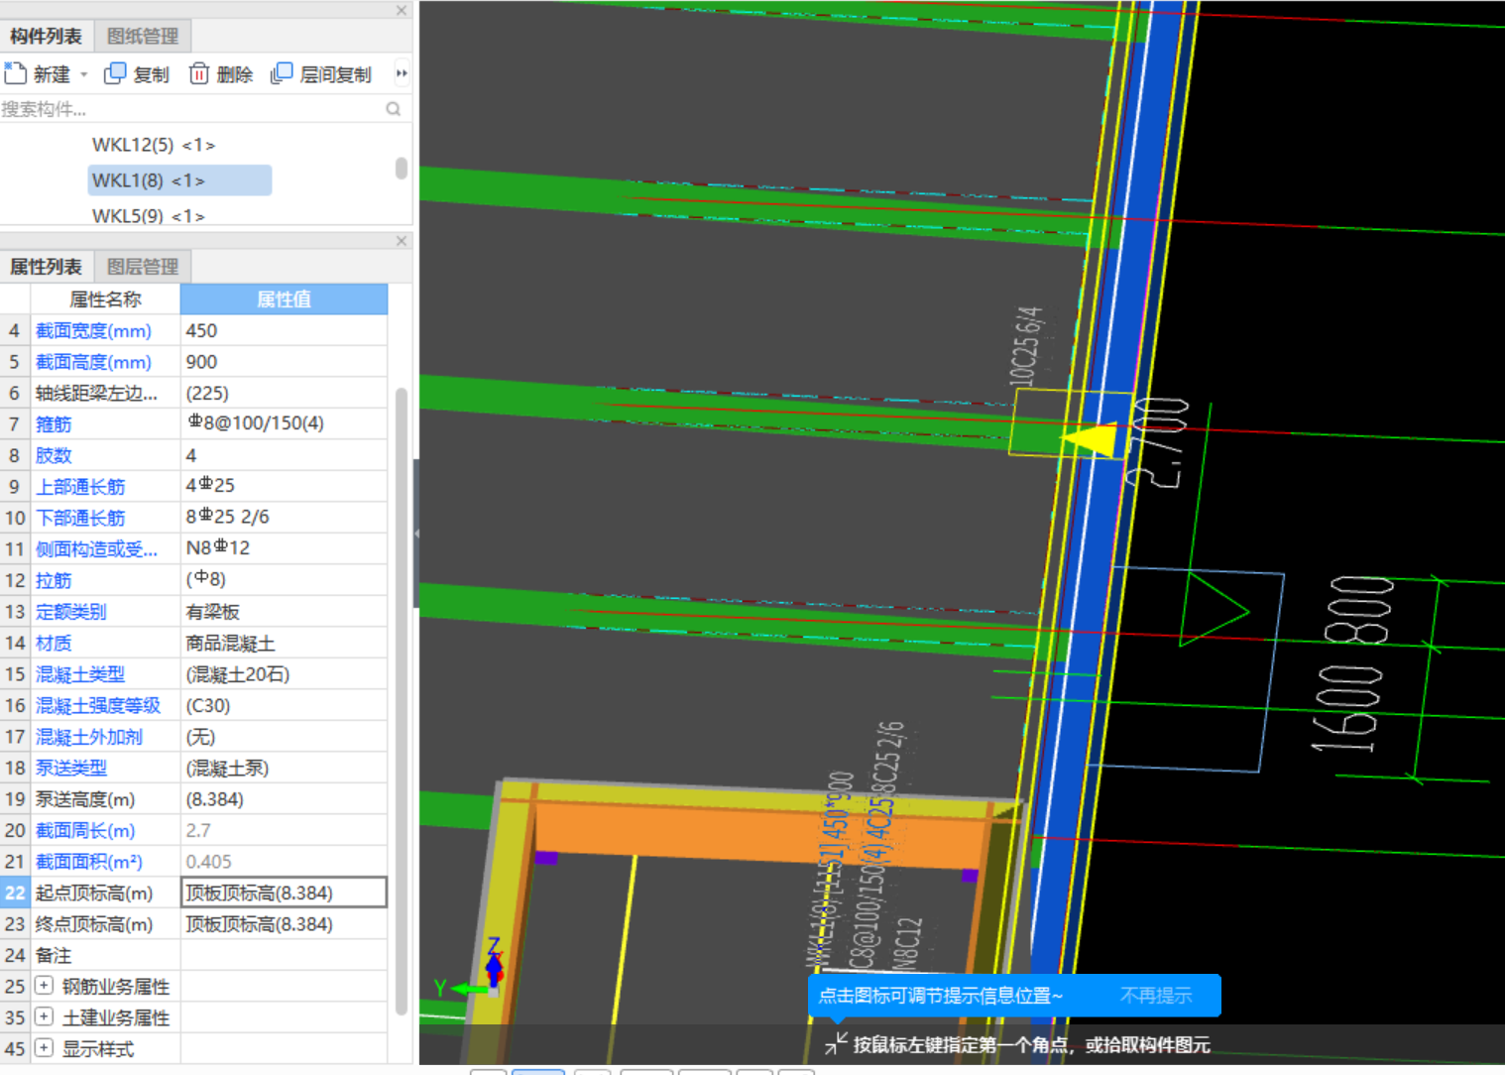The width and height of the screenshot is (1505, 1075).
Task: Switch to the 构件列表 tab
Action: tap(47, 37)
